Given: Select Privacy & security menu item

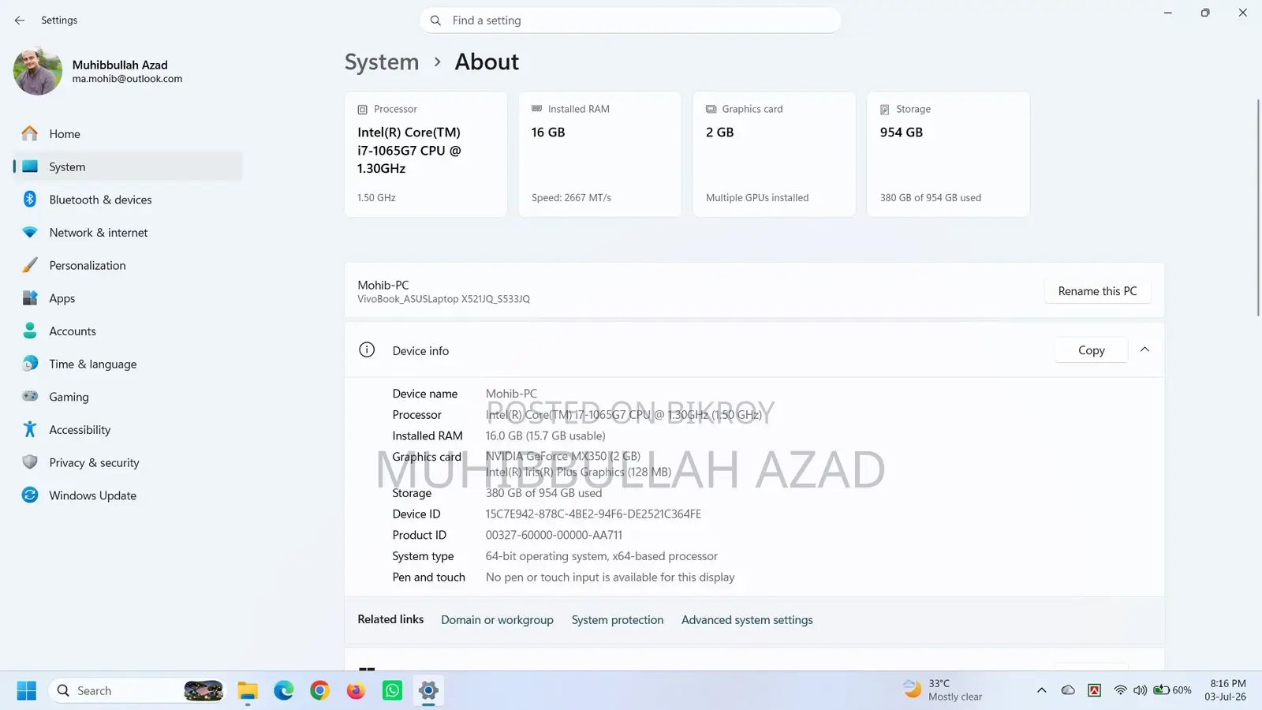Looking at the screenshot, I should (128, 462).
